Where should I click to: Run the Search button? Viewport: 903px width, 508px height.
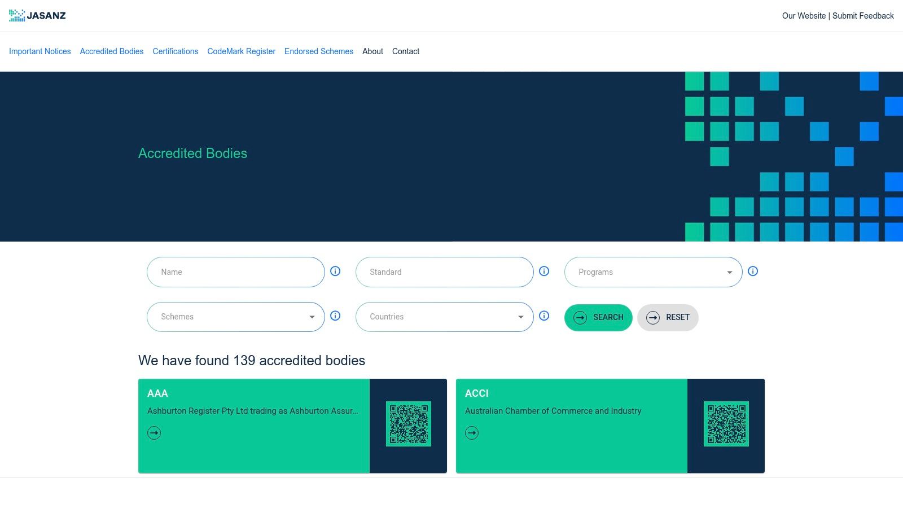598,317
